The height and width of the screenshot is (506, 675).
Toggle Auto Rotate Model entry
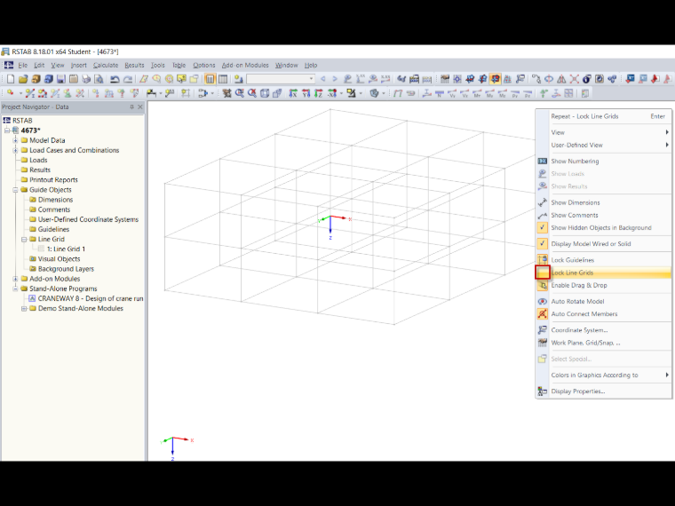tap(604, 301)
